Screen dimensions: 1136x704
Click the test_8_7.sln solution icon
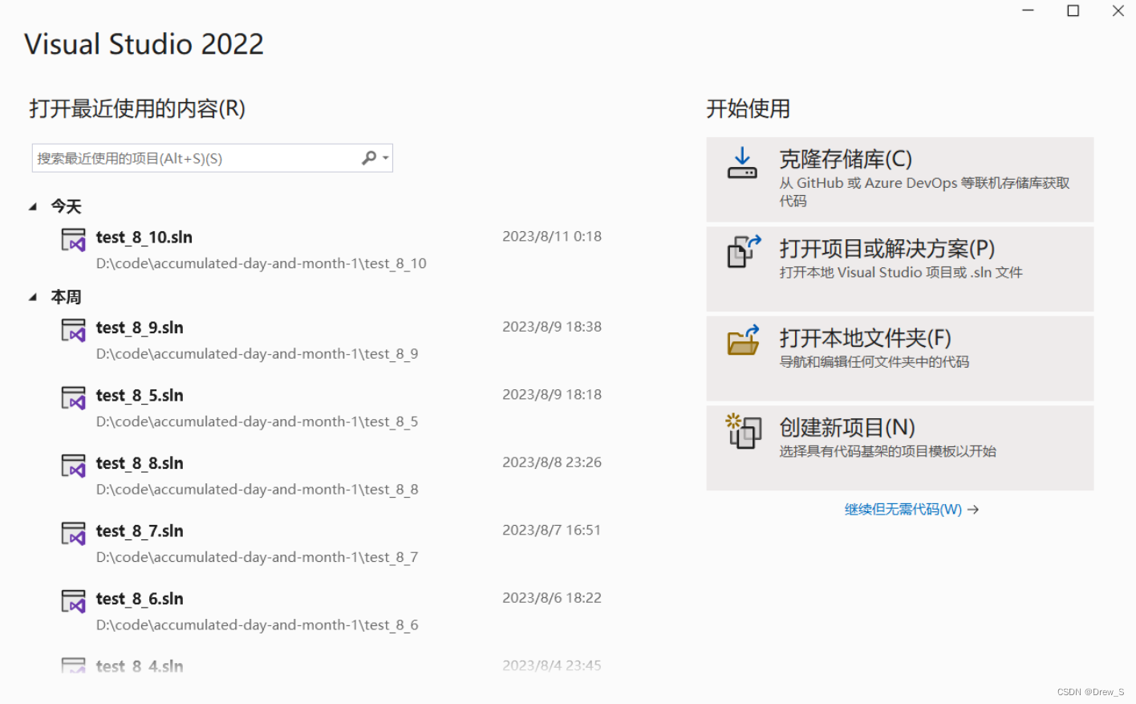click(74, 533)
